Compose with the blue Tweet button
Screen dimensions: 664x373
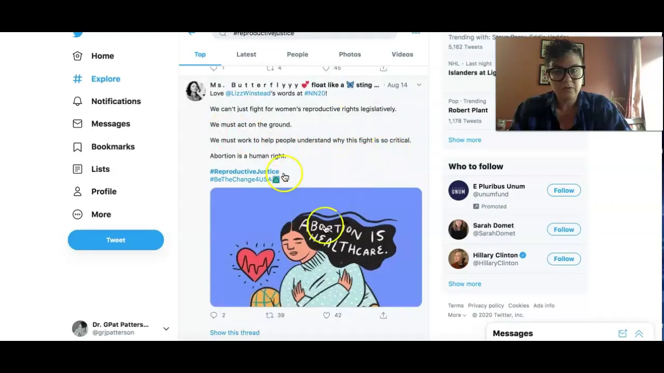[116, 240]
